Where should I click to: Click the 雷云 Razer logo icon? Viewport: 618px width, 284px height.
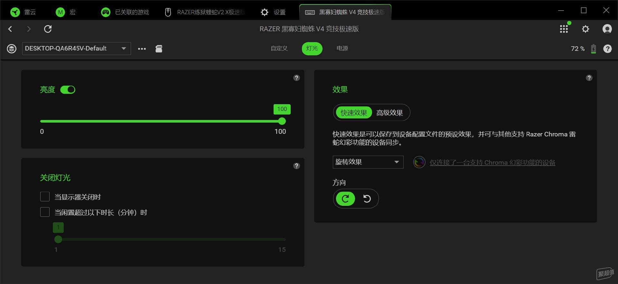pyautogui.click(x=15, y=12)
